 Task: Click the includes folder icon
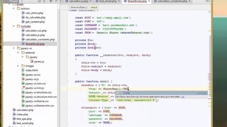[x=18, y=26]
